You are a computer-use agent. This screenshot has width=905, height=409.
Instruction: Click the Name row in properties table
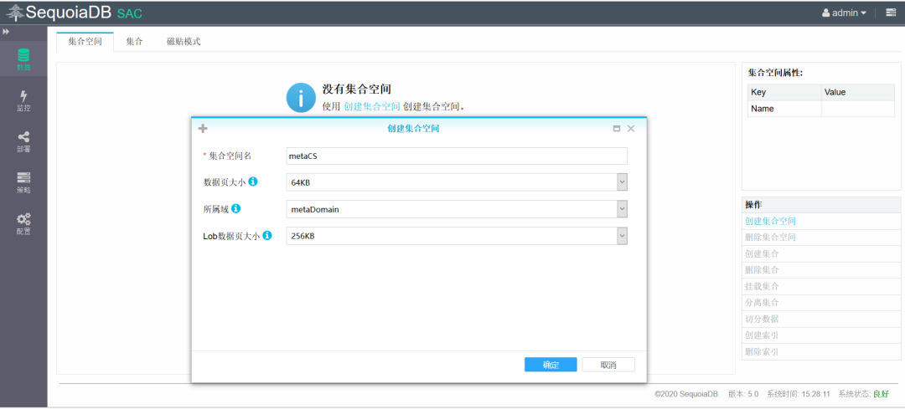tap(821, 108)
